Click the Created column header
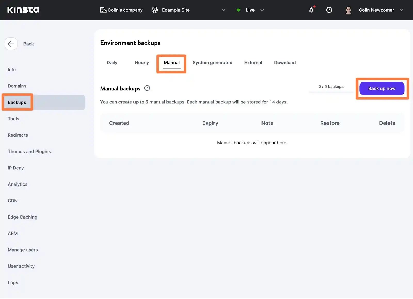The width and height of the screenshot is (413, 299). (x=119, y=123)
